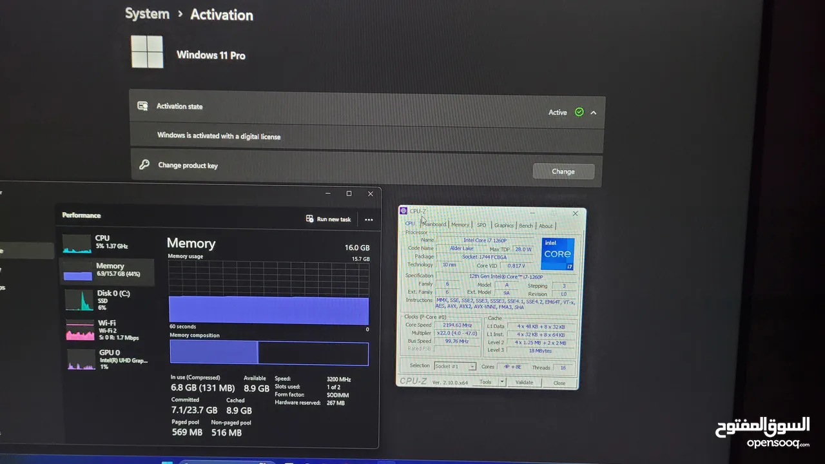The height and width of the screenshot is (464, 825).
Task: Switch to CPU tab in CPU-Z
Action: pyautogui.click(x=410, y=224)
